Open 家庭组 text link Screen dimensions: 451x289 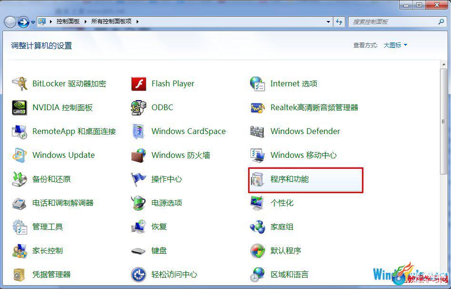click(x=282, y=227)
